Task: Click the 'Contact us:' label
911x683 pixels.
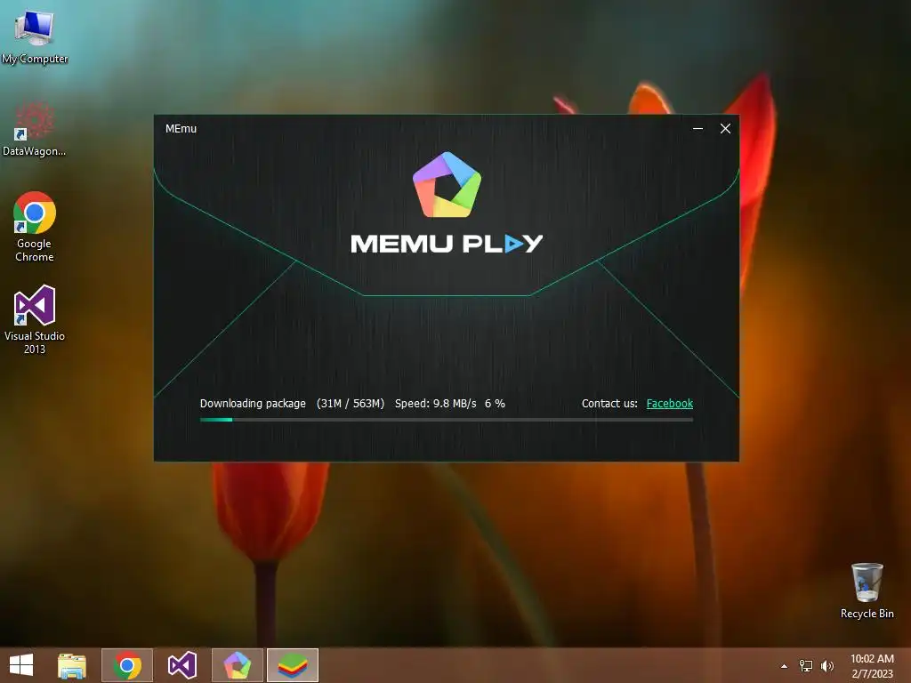Action: [609, 403]
